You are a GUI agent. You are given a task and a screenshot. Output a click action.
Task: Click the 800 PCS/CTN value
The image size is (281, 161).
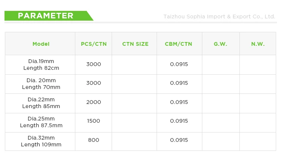pos(94,140)
